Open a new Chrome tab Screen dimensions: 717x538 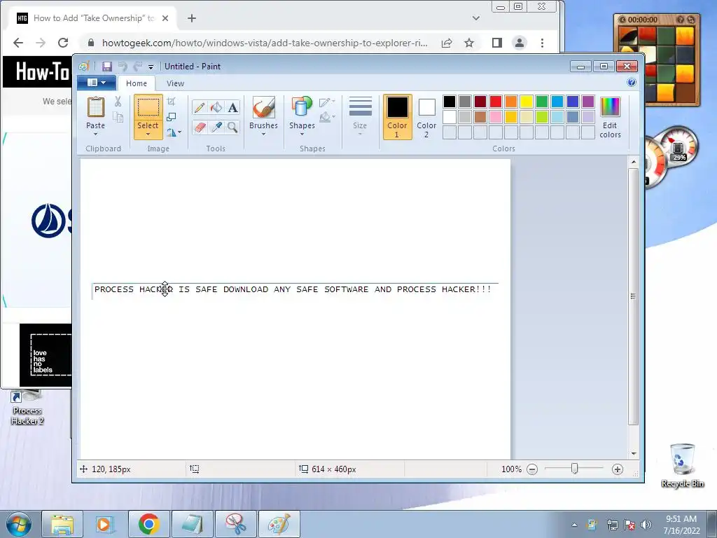[192, 18]
